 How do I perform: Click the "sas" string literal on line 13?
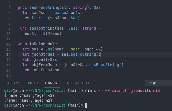pos(74,49)
